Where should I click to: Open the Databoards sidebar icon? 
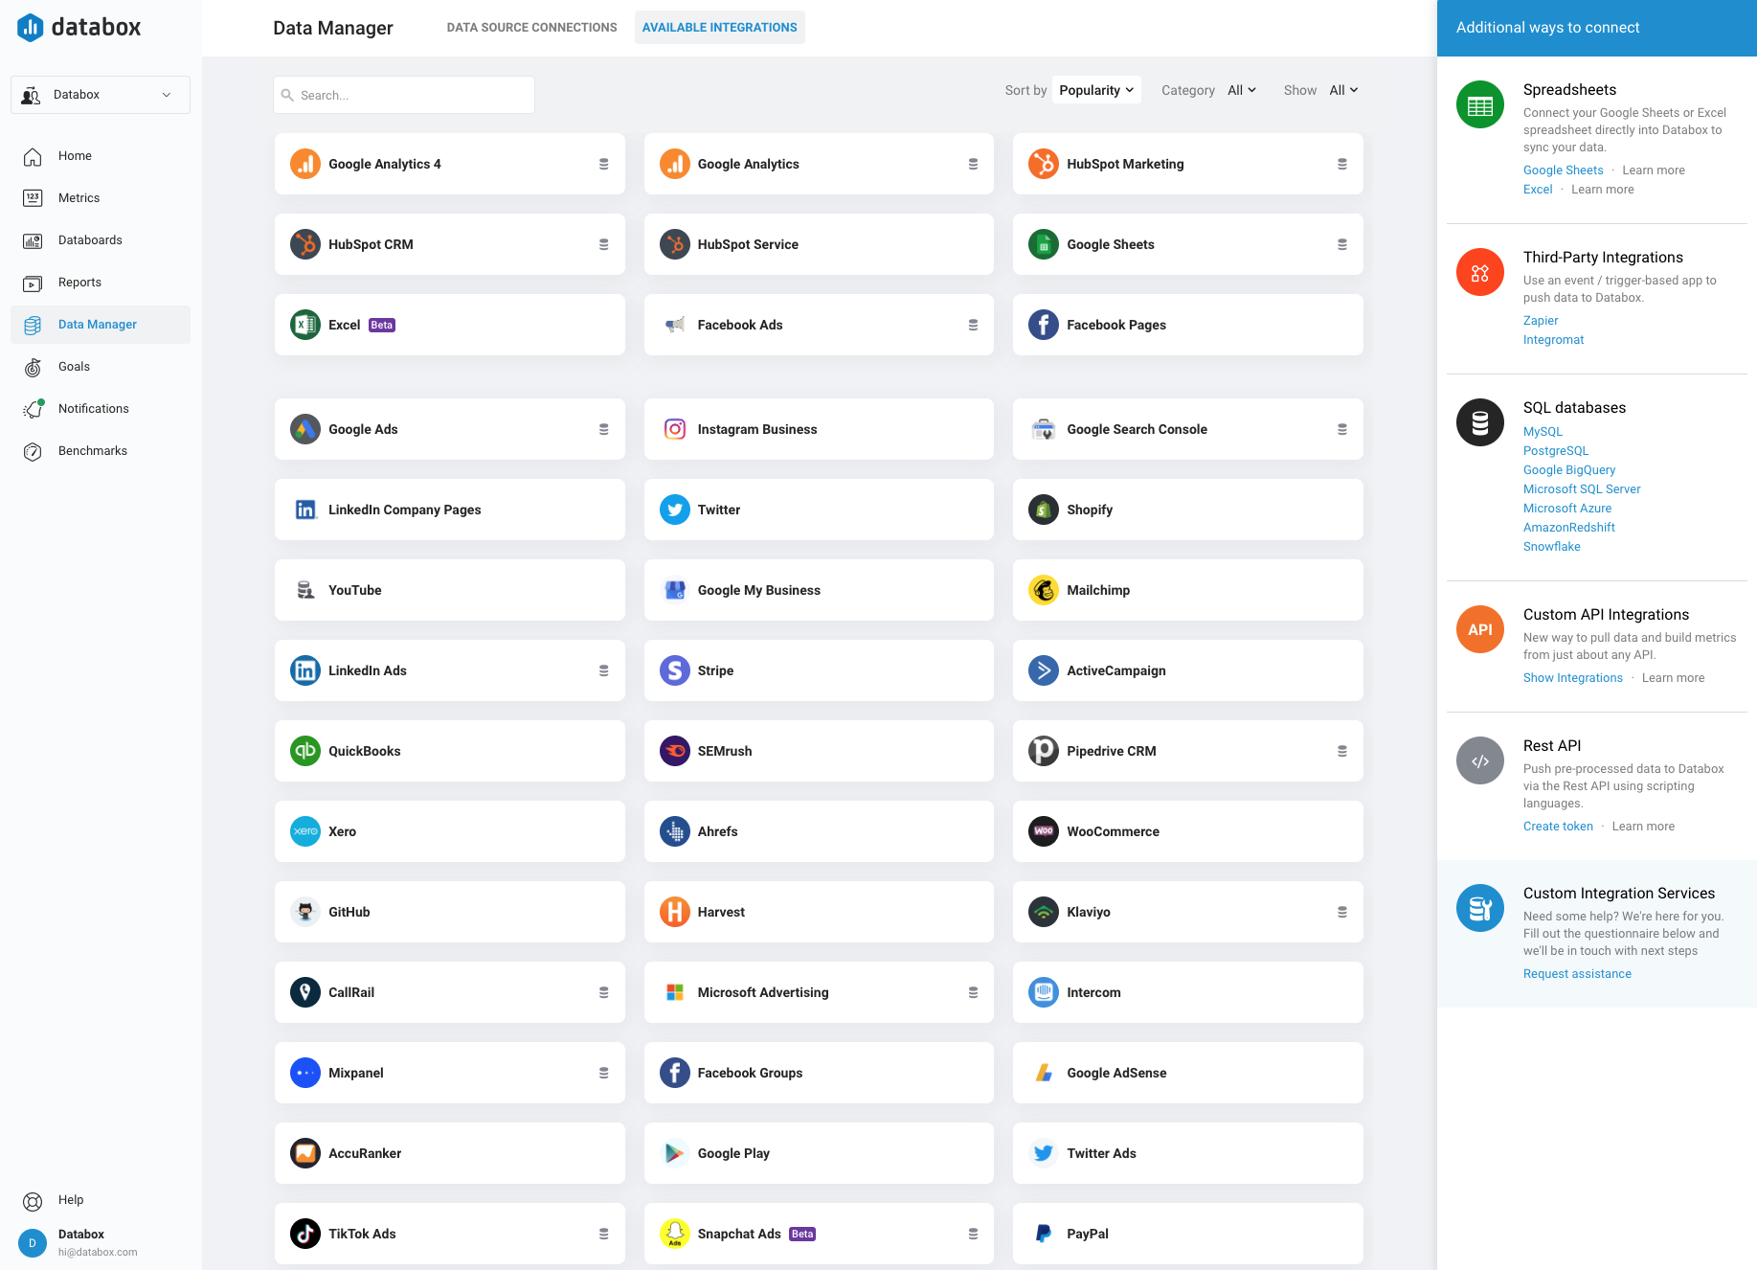(x=33, y=240)
